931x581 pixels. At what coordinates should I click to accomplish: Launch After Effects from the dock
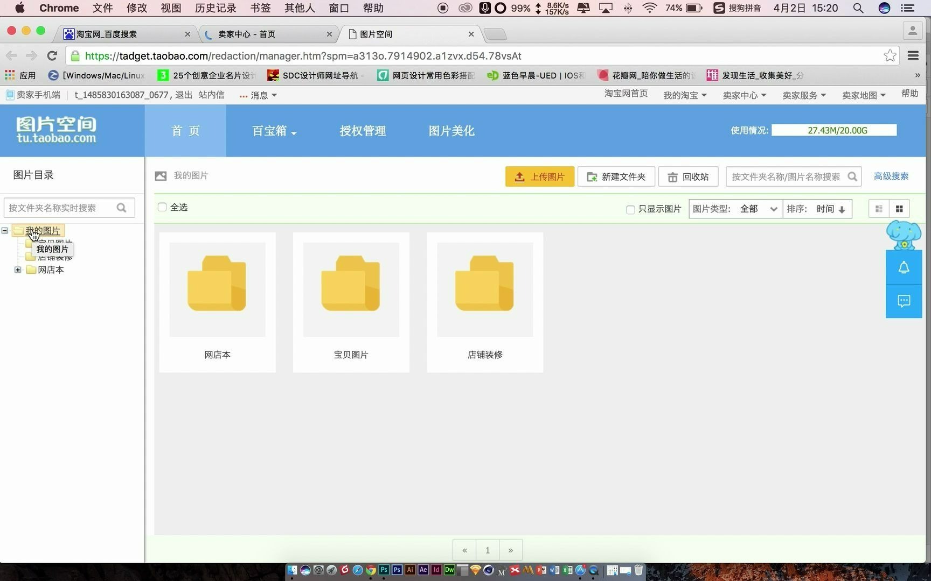(x=423, y=570)
